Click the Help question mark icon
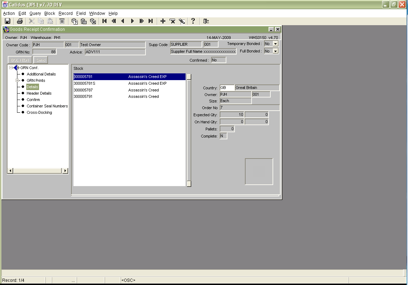Image resolution: width=408 pixels, height=285 pixels. click(193, 21)
